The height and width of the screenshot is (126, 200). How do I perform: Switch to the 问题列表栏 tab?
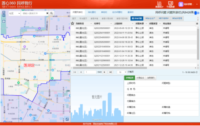coord(78,12)
